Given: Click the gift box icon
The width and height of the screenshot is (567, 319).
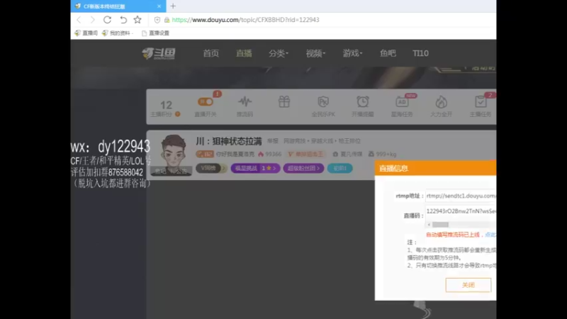Looking at the screenshot, I should point(284,101).
